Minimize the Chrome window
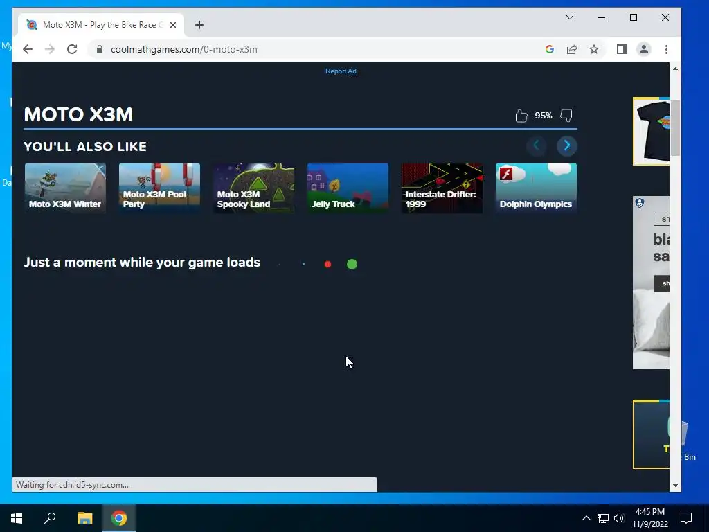The height and width of the screenshot is (532, 709). 602,17
